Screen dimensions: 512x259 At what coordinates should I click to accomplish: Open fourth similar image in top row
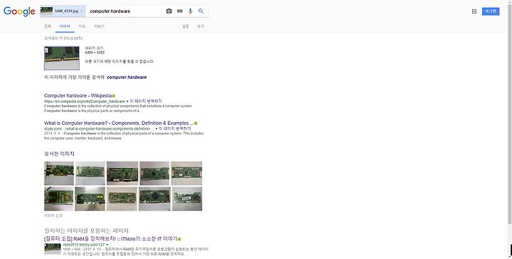tap(154, 173)
